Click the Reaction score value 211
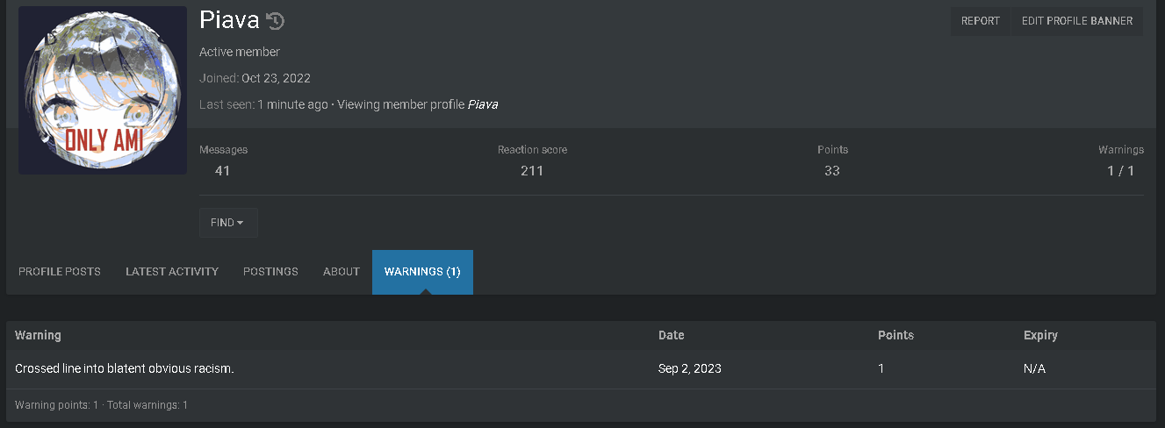Viewport: 1165px width, 428px height. pyautogui.click(x=532, y=171)
